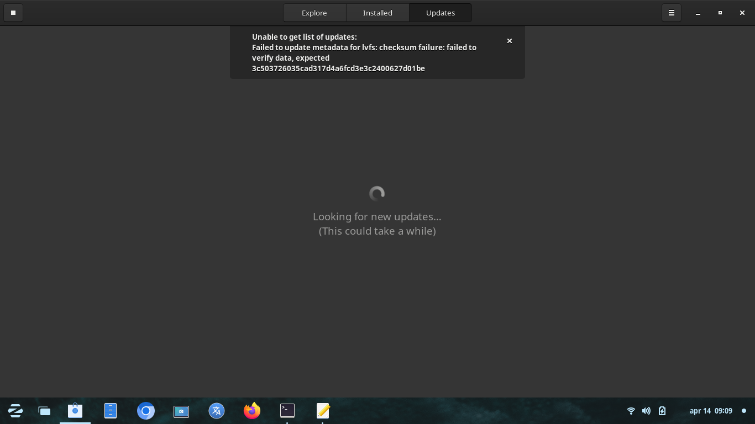Open the Zorin start menu
Viewport: 755px width, 424px height.
15,411
